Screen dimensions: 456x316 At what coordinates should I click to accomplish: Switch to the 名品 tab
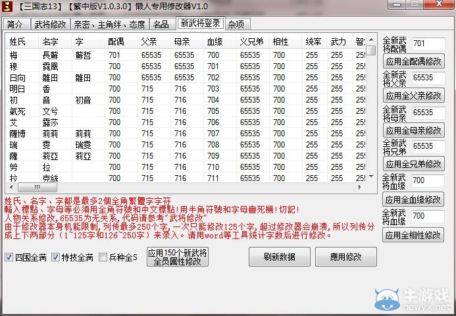161,24
